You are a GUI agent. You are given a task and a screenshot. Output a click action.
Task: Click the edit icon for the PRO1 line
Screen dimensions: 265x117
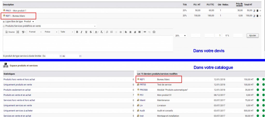pos(254,11)
